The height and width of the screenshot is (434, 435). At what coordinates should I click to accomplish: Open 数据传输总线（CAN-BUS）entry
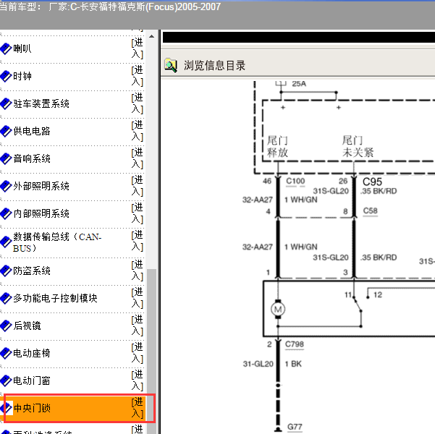[57, 242]
